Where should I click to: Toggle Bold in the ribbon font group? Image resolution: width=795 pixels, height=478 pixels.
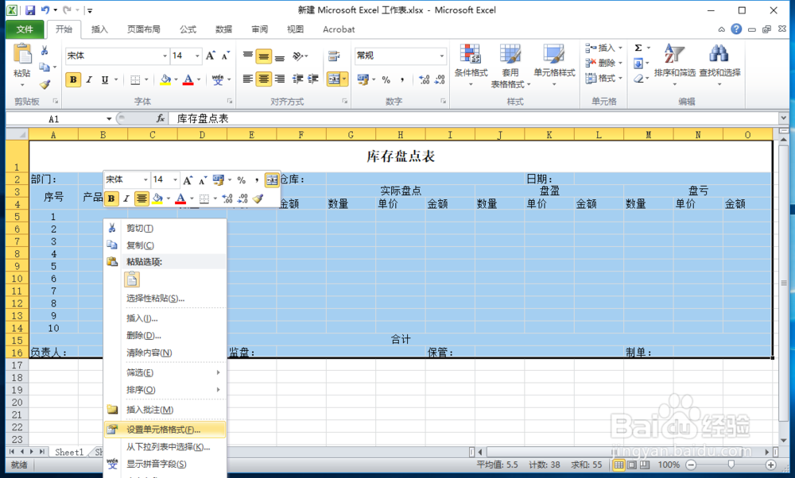pos(73,79)
